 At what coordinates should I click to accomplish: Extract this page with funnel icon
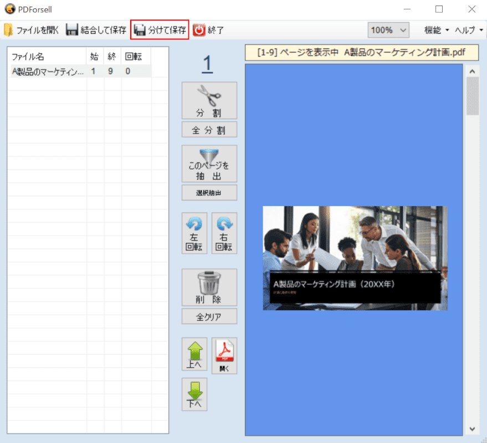click(209, 164)
